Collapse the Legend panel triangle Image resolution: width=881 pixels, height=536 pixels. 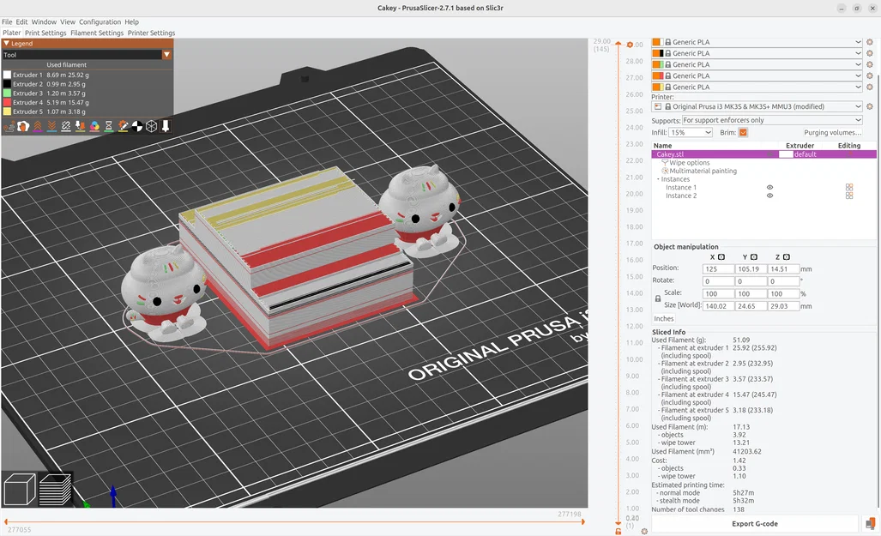[6, 43]
